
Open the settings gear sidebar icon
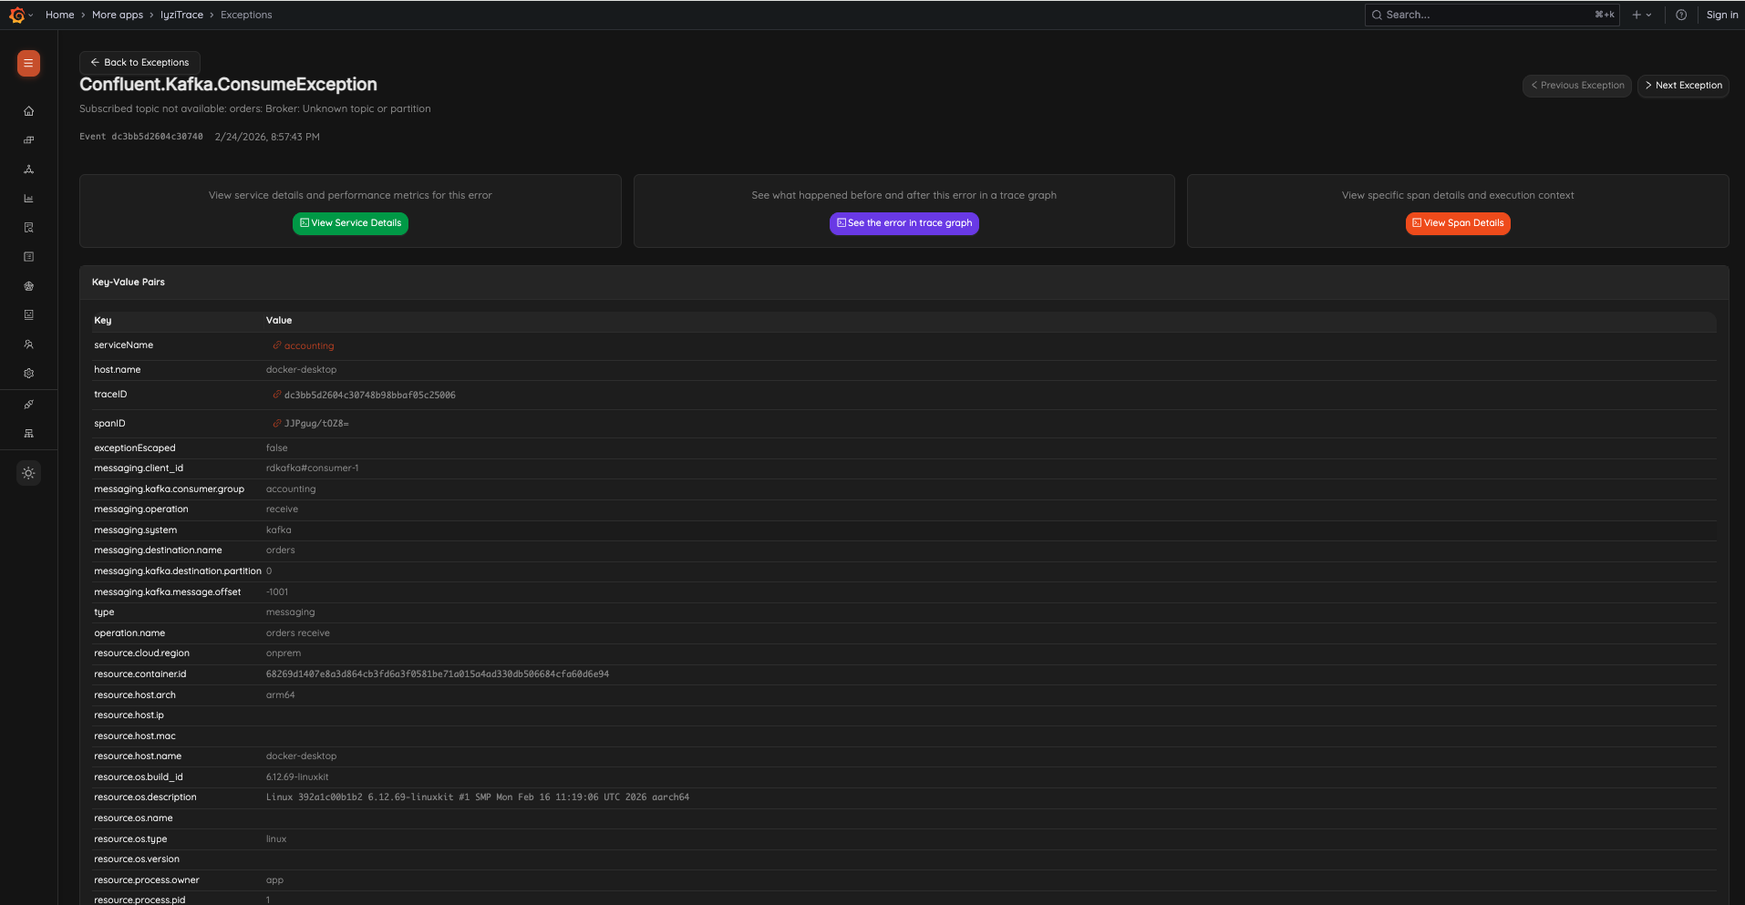[28, 374]
